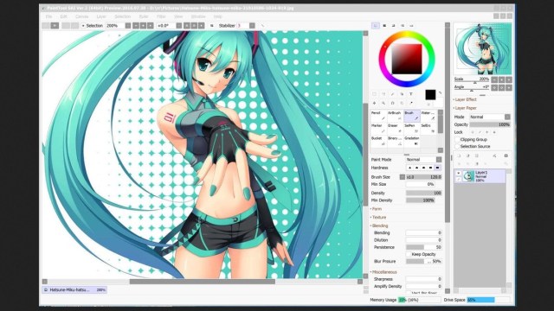Toggle the last Lock option icon
The width and height of the screenshot is (554, 311).
tap(494, 132)
